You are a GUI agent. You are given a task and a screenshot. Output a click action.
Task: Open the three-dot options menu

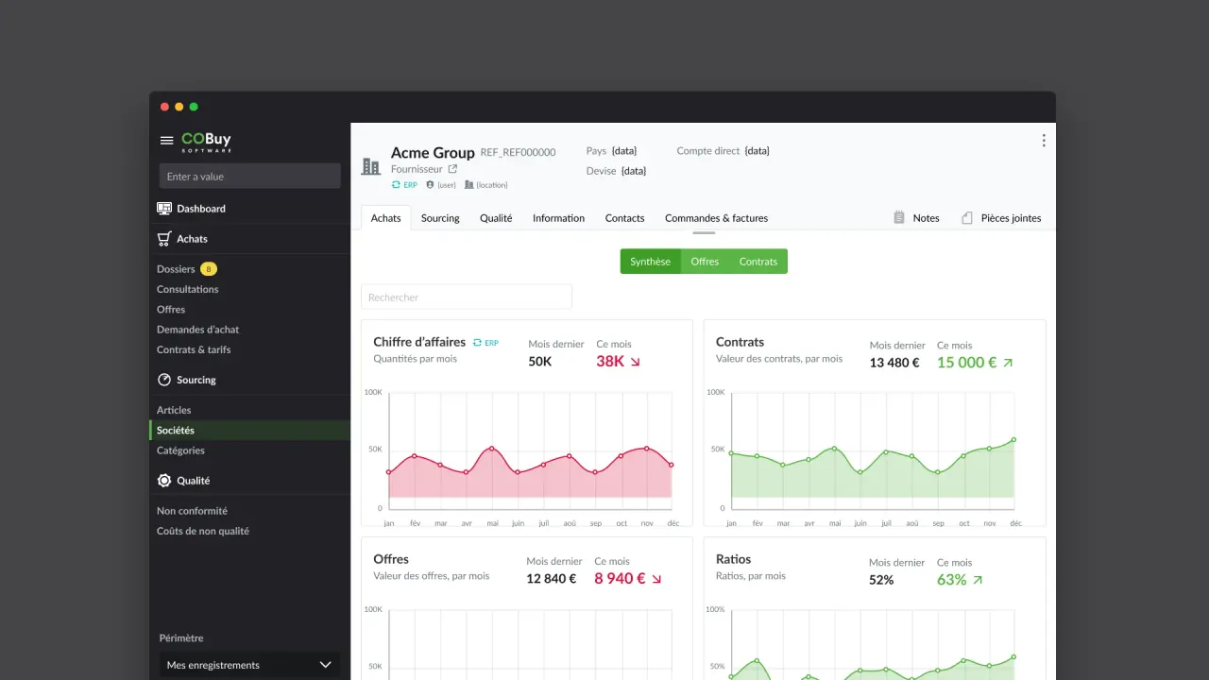1043,141
